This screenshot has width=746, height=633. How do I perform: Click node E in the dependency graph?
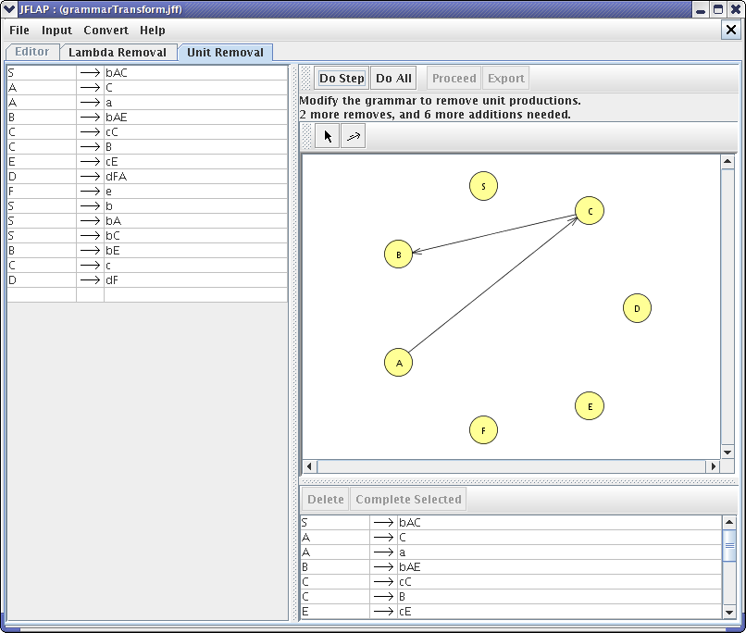590,406
